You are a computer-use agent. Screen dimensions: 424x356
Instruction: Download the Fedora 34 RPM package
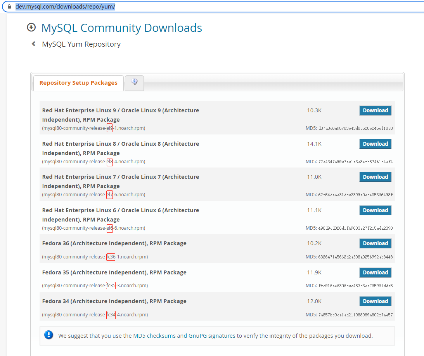point(376,301)
